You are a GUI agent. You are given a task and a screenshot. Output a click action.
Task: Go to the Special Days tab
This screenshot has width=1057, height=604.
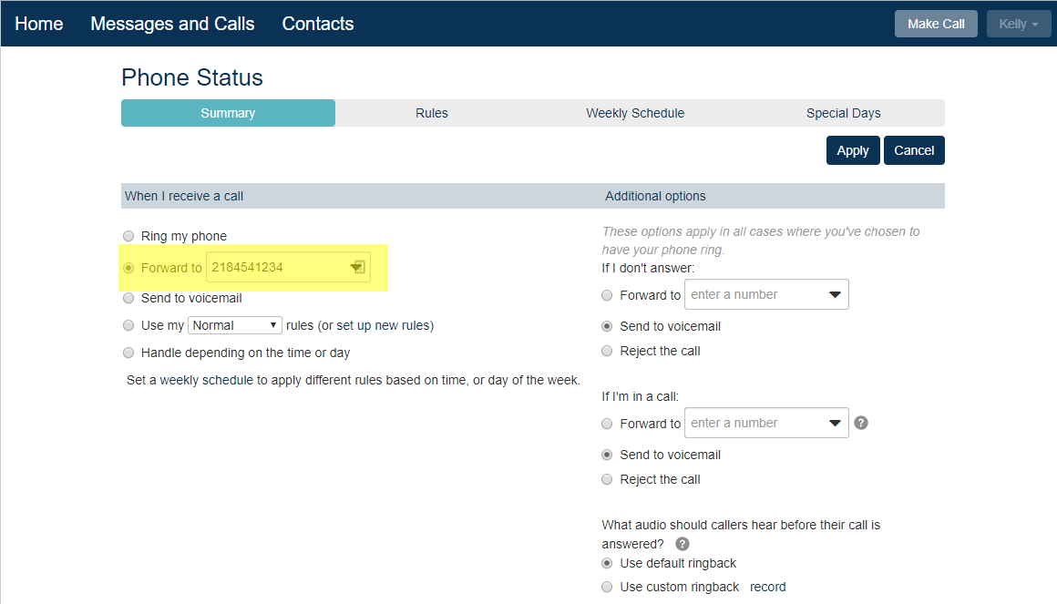click(843, 113)
